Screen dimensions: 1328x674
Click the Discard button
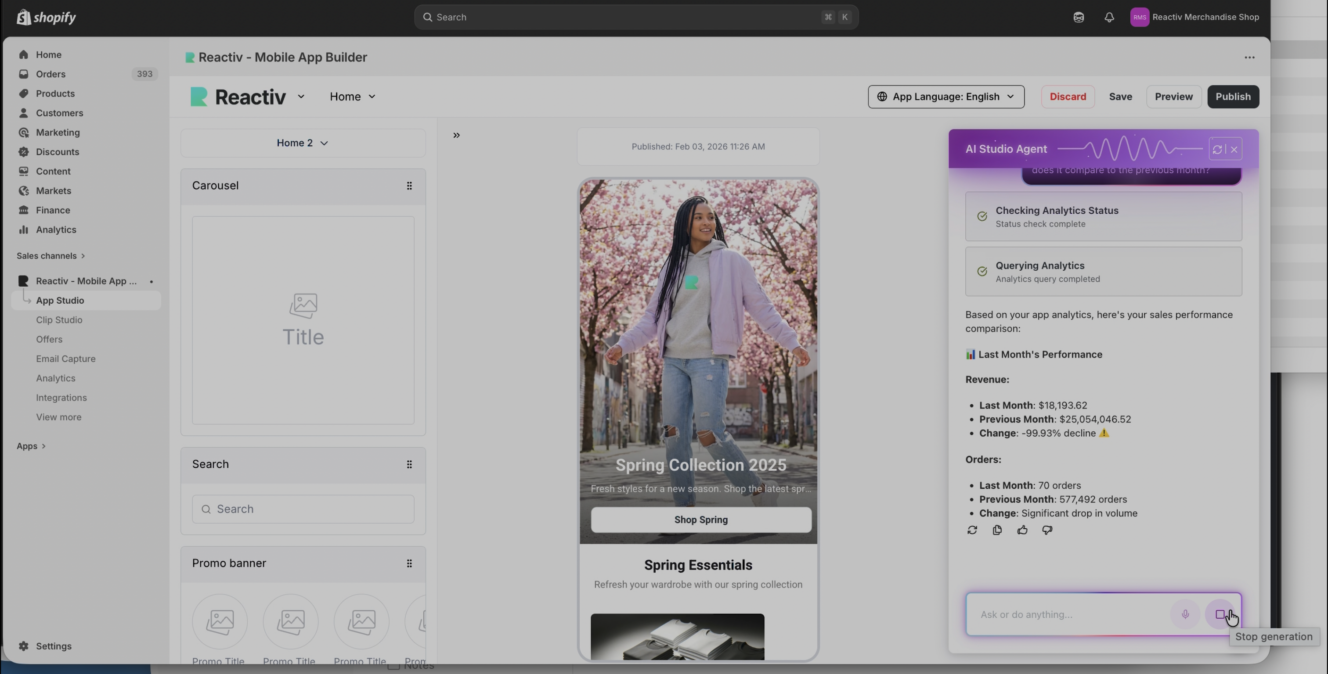1068,97
